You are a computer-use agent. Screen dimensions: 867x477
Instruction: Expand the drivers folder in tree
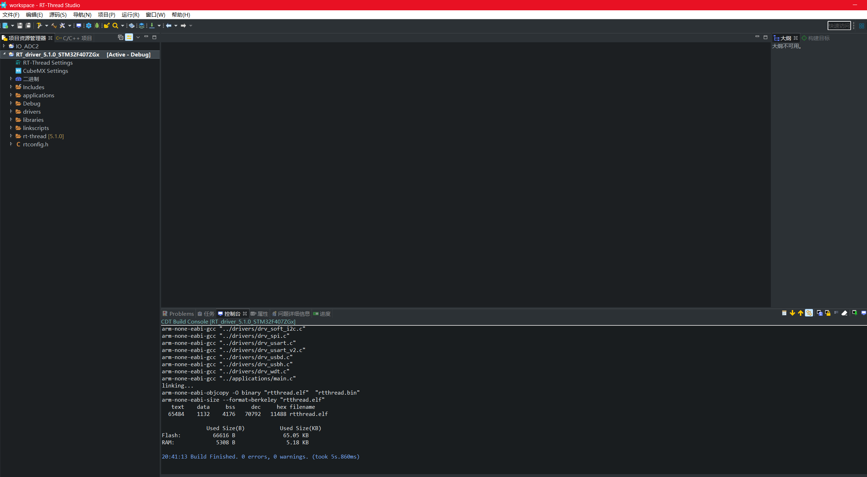pyautogui.click(x=11, y=112)
